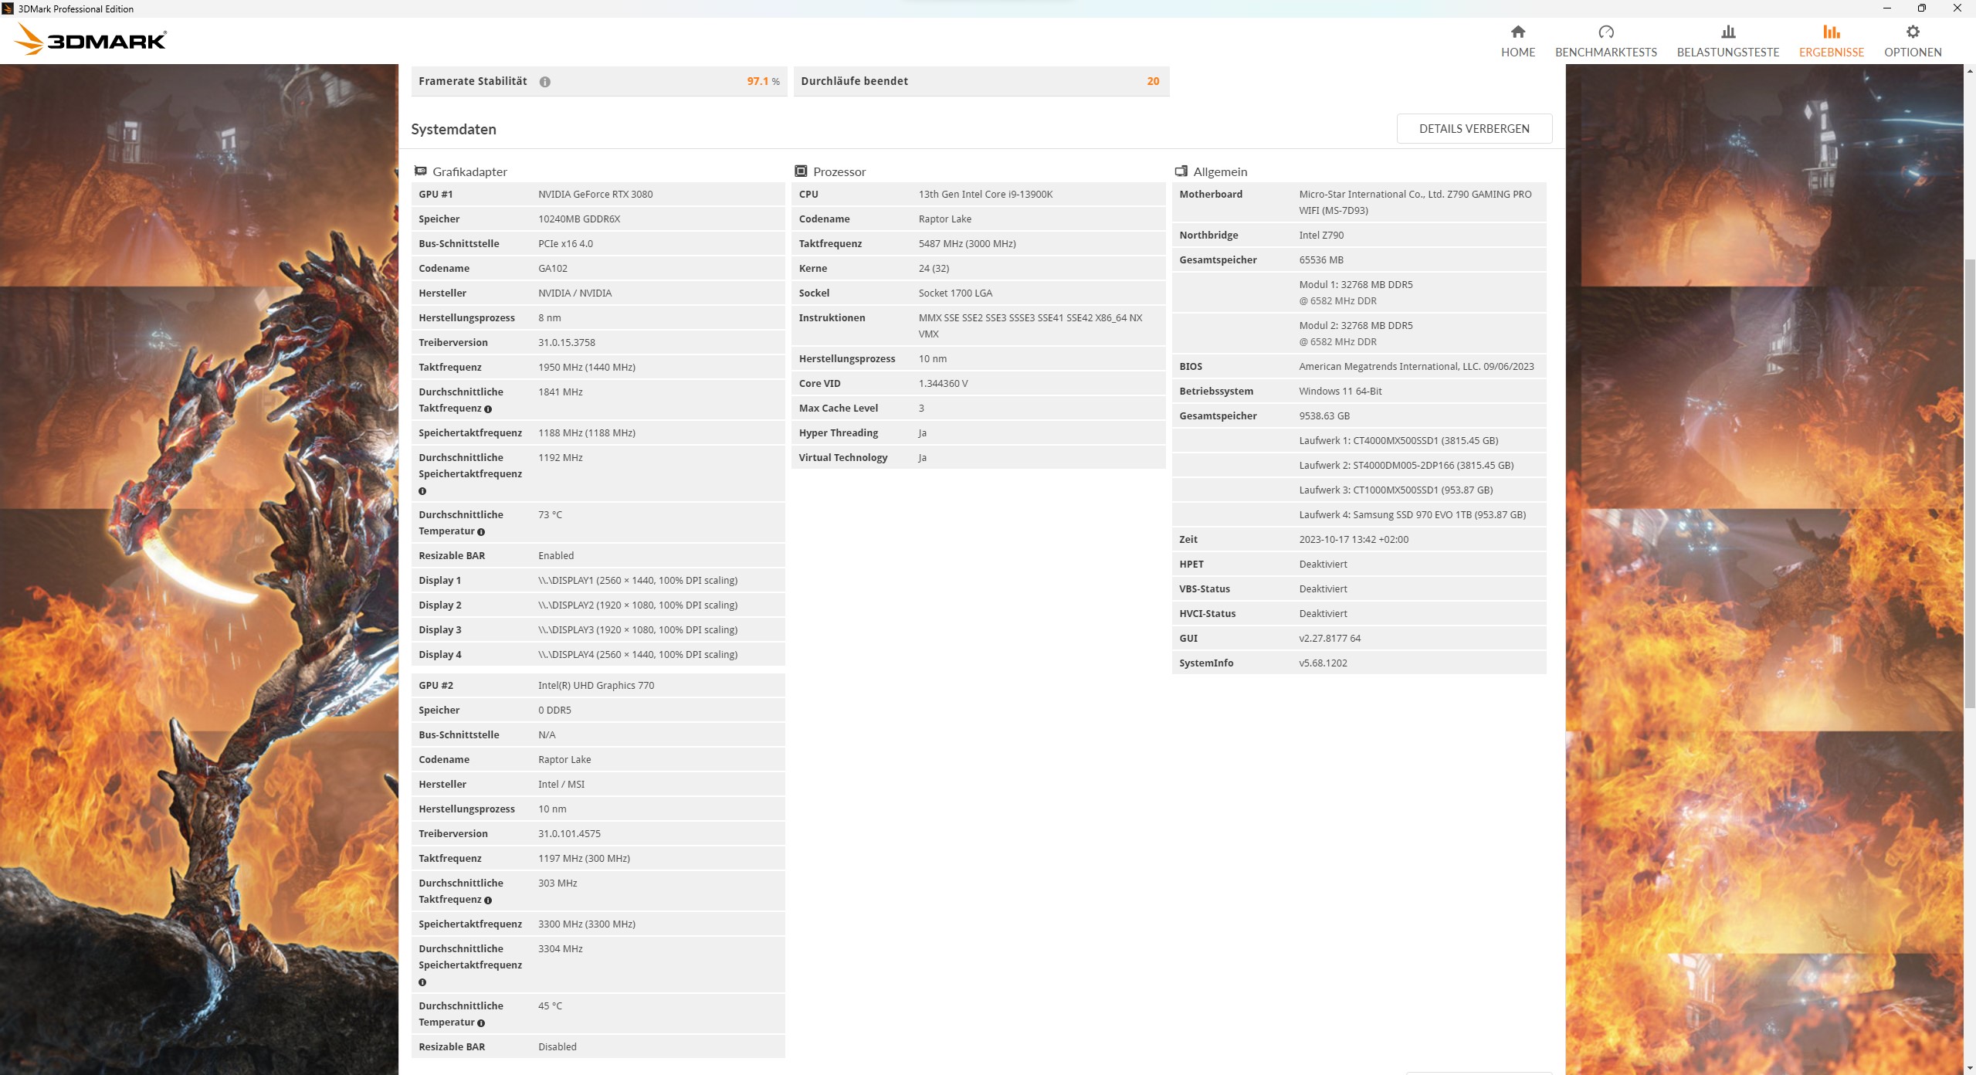Viewport: 1976px width, 1075px height.
Task: Click the Grafikadapter section icon
Action: [x=421, y=171]
